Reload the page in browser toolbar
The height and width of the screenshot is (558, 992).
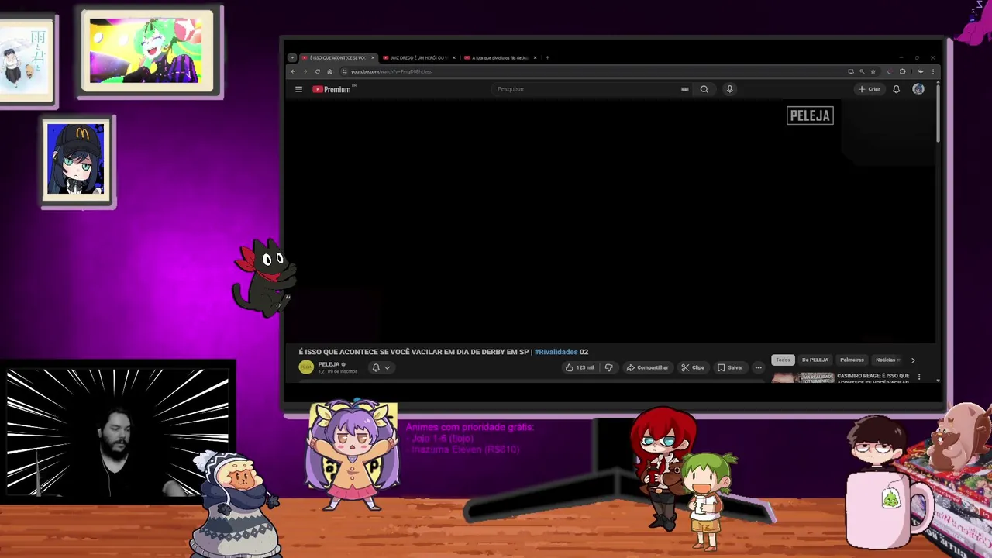click(x=317, y=71)
